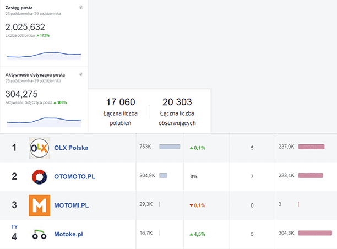Image resolution: width=337 pixels, height=249 pixels.
Task: Click the posts count 0 for MOTOMI.PL
Action: (x=252, y=205)
